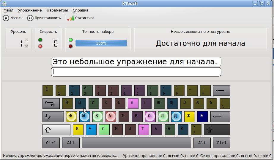Click the Caps Lock down-arrow key
Viewport: 274px width, 160px height.
pyautogui.click(x=53, y=117)
